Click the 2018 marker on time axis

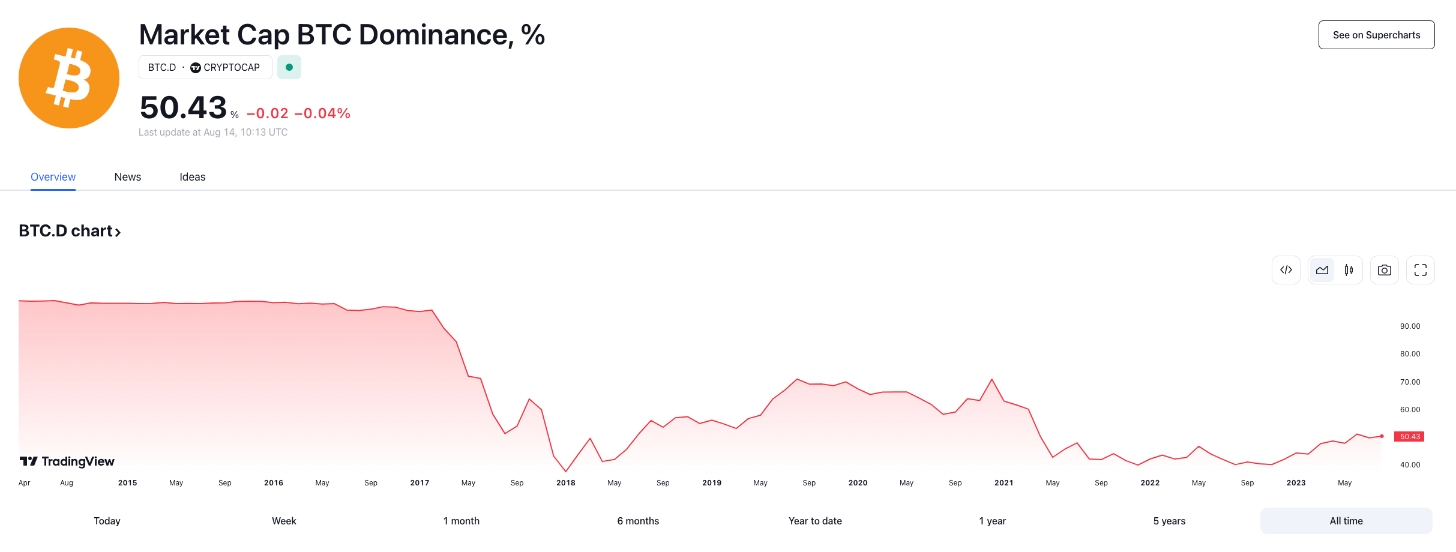pos(565,483)
